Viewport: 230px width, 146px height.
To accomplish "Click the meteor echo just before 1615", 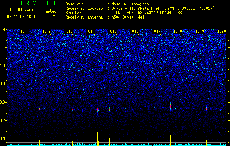I will 109,109.
